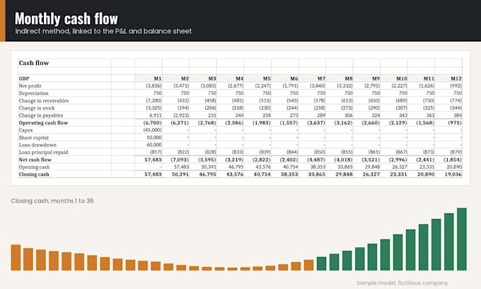The width and height of the screenshot is (481, 289).
Task: Click the M12 Operating cash flow value (975)
Action: 455,122
